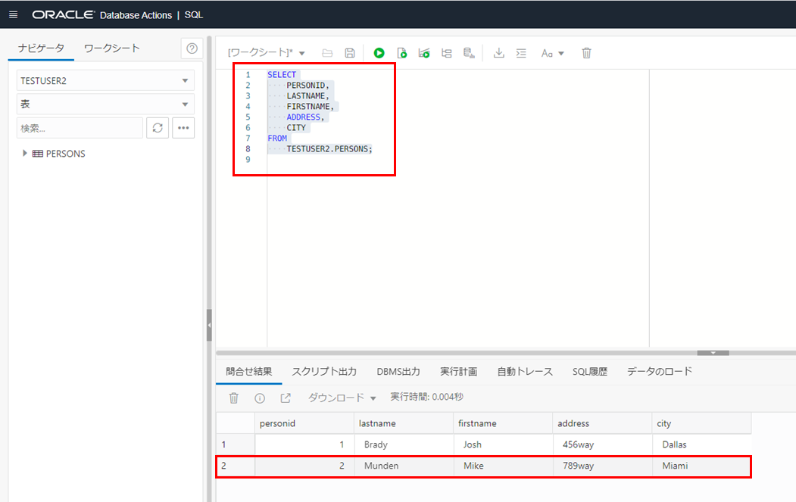Save the worksheet with the floppy disk icon
Screen dimensions: 796x502
350,53
